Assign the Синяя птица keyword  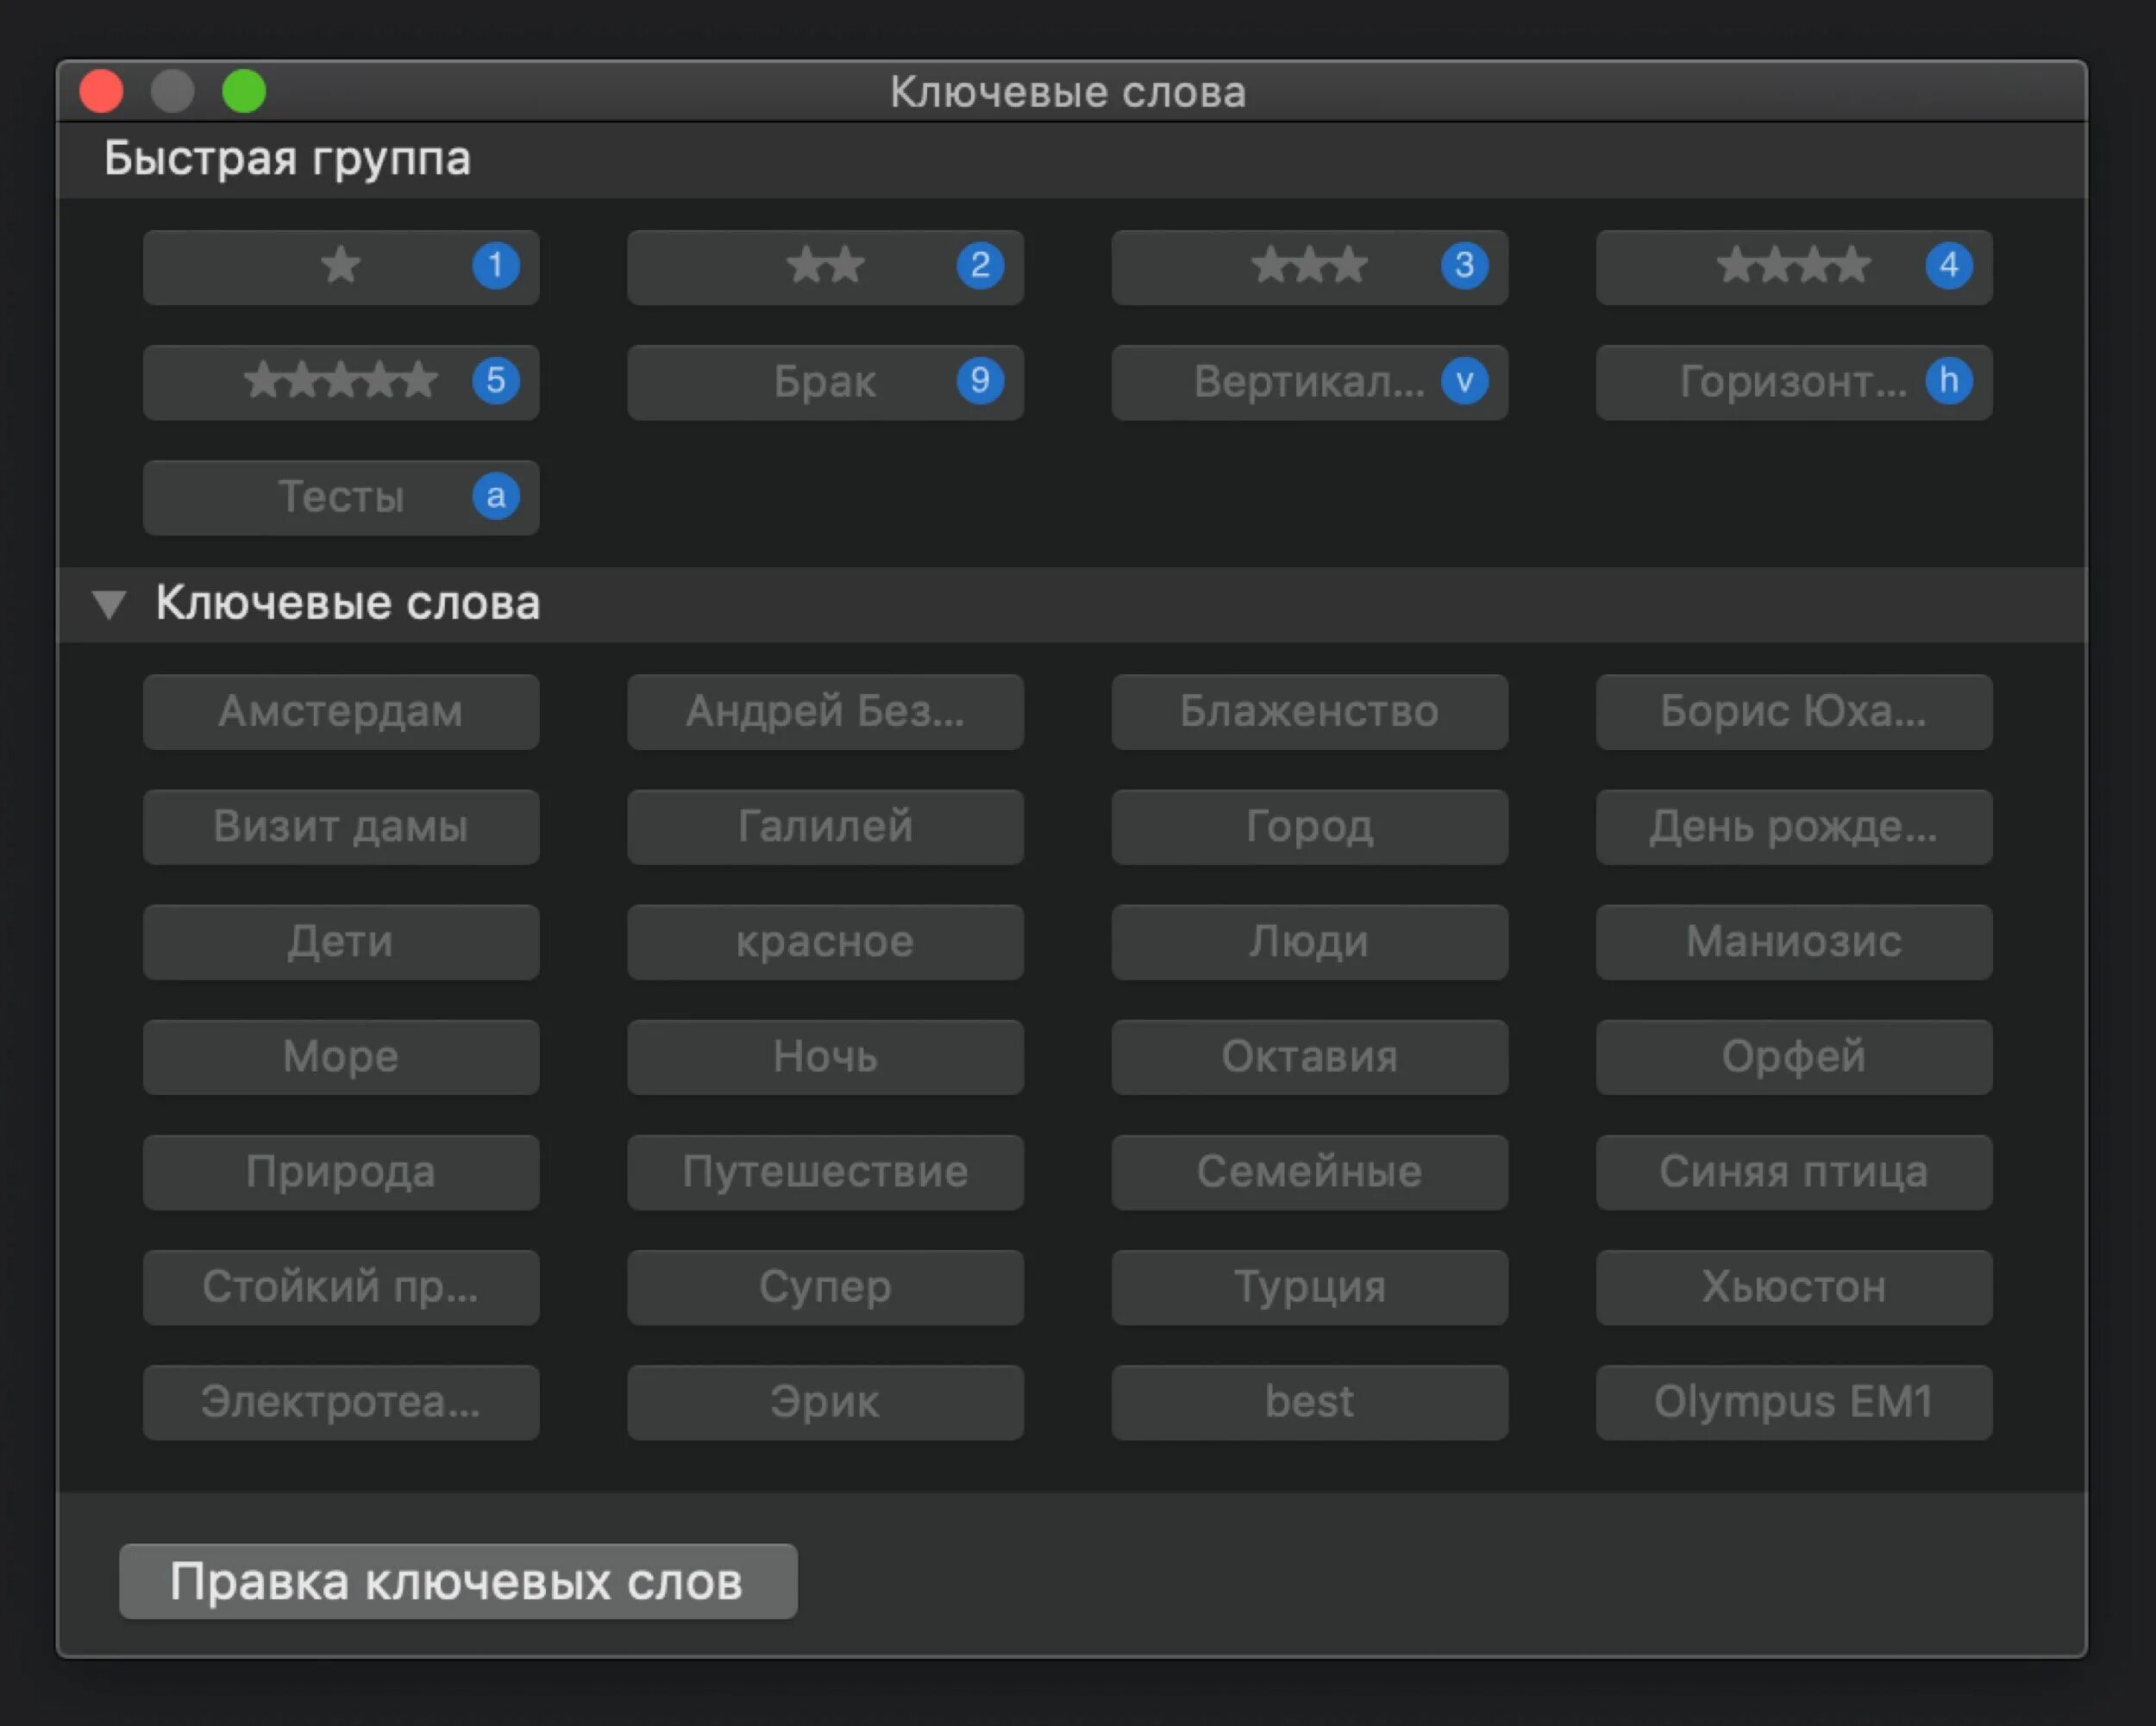1794,1172
